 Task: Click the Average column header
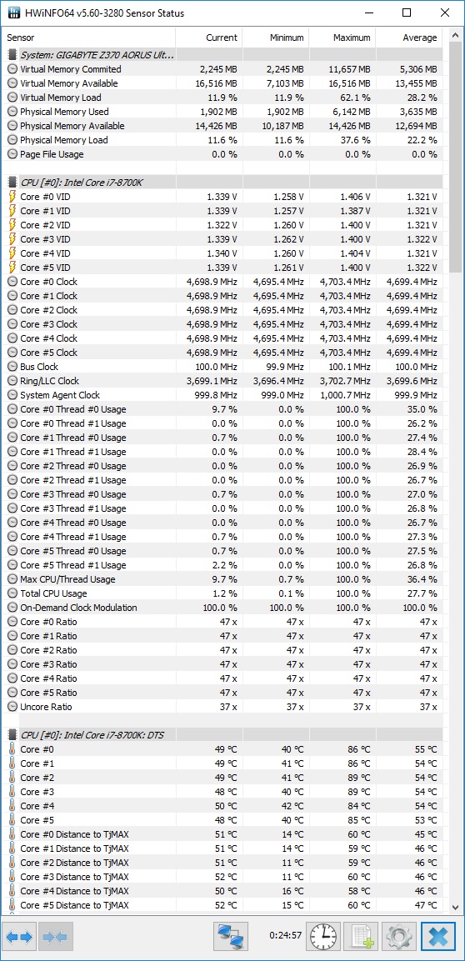coord(409,38)
